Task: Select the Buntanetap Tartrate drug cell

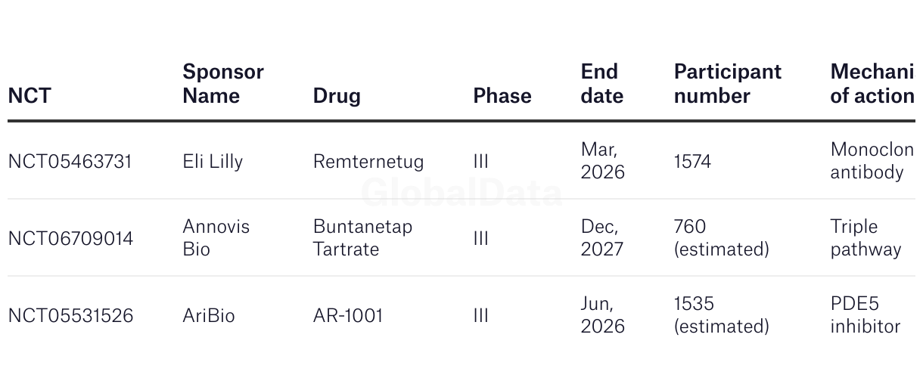Action: point(363,238)
